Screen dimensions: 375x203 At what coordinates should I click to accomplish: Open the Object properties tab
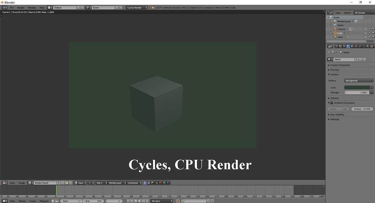point(352,46)
